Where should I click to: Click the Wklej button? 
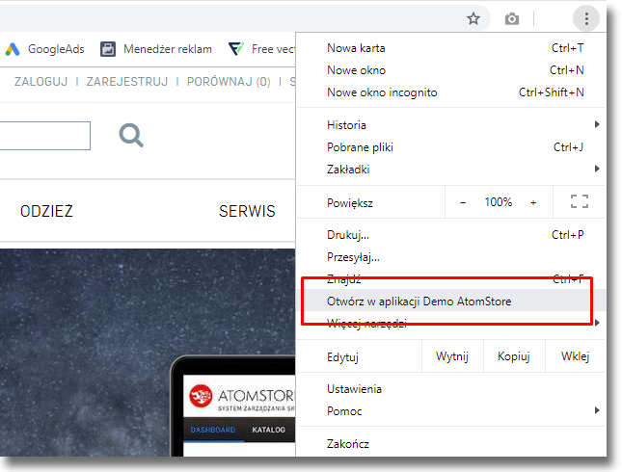pyautogui.click(x=575, y=356)
